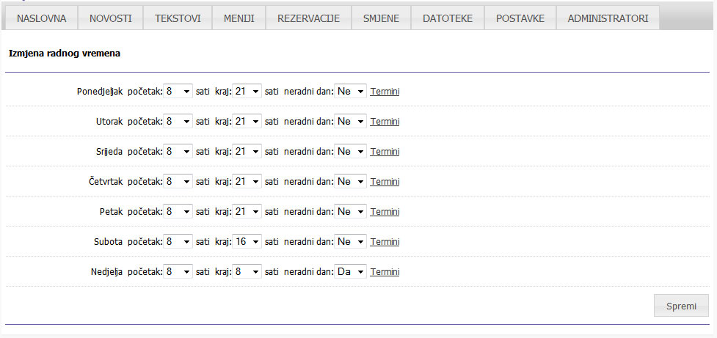
Task: Open Nedjelja kraj dropdown showing 8
Action: pos(247,272)
